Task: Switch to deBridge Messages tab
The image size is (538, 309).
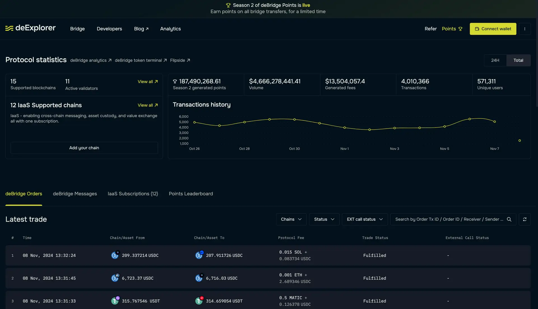Action: pyautogui.click(x=75, y=194)
